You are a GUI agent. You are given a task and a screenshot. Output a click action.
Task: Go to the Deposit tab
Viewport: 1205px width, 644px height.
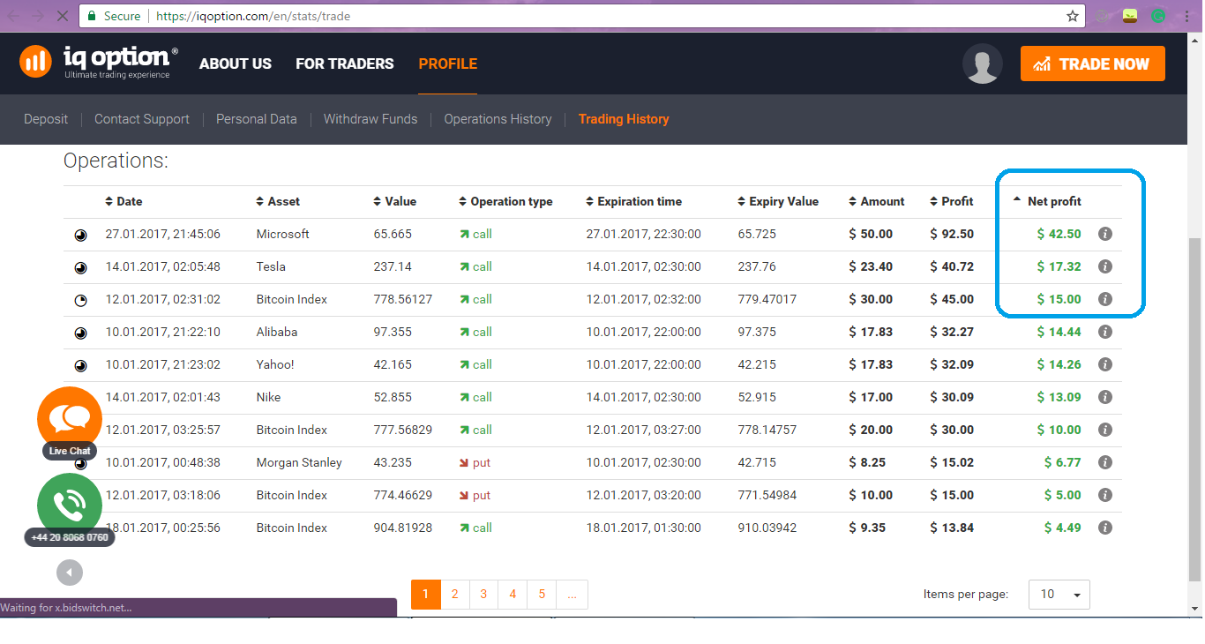[46, 119]
